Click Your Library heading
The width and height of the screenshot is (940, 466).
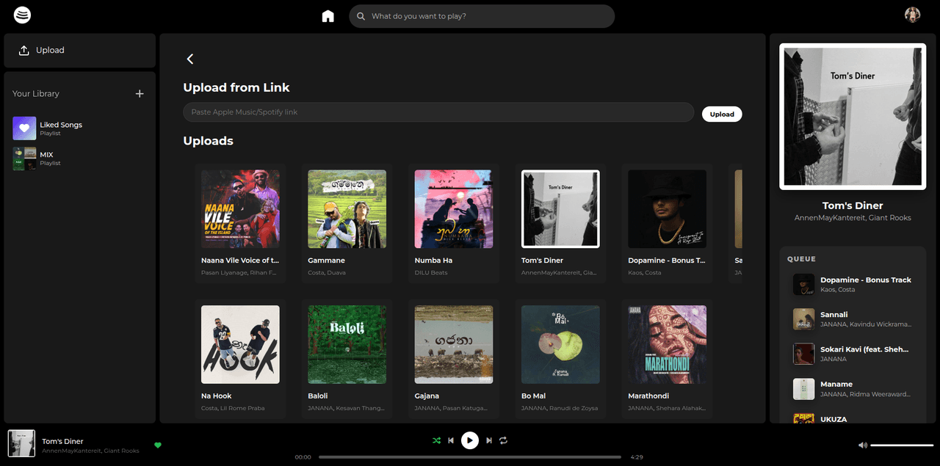pyautogui.click(x=36, y=93)
